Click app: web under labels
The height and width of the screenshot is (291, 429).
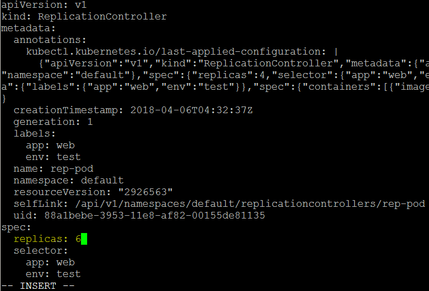pyautogui.click(x=50, y=145)
